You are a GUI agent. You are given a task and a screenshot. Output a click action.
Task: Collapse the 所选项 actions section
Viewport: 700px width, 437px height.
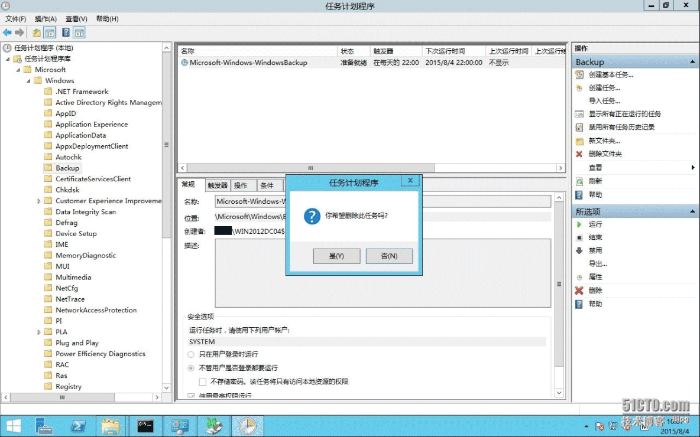[692, 211]
